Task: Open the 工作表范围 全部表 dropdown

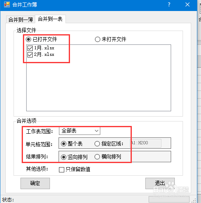Action: (79, 131)
